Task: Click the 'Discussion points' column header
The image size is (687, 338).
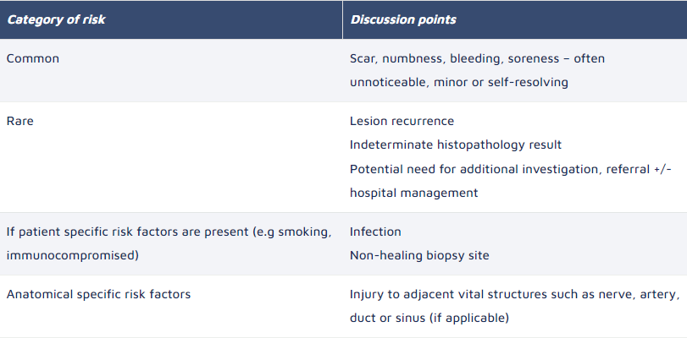Action: pos(403,19)
